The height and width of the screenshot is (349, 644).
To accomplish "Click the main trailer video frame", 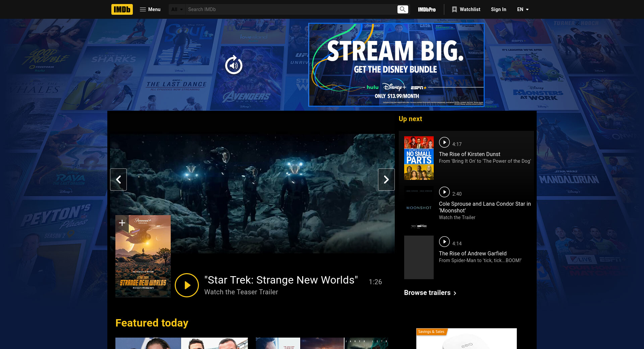I will pyautogui.click(x=252, y=194).
